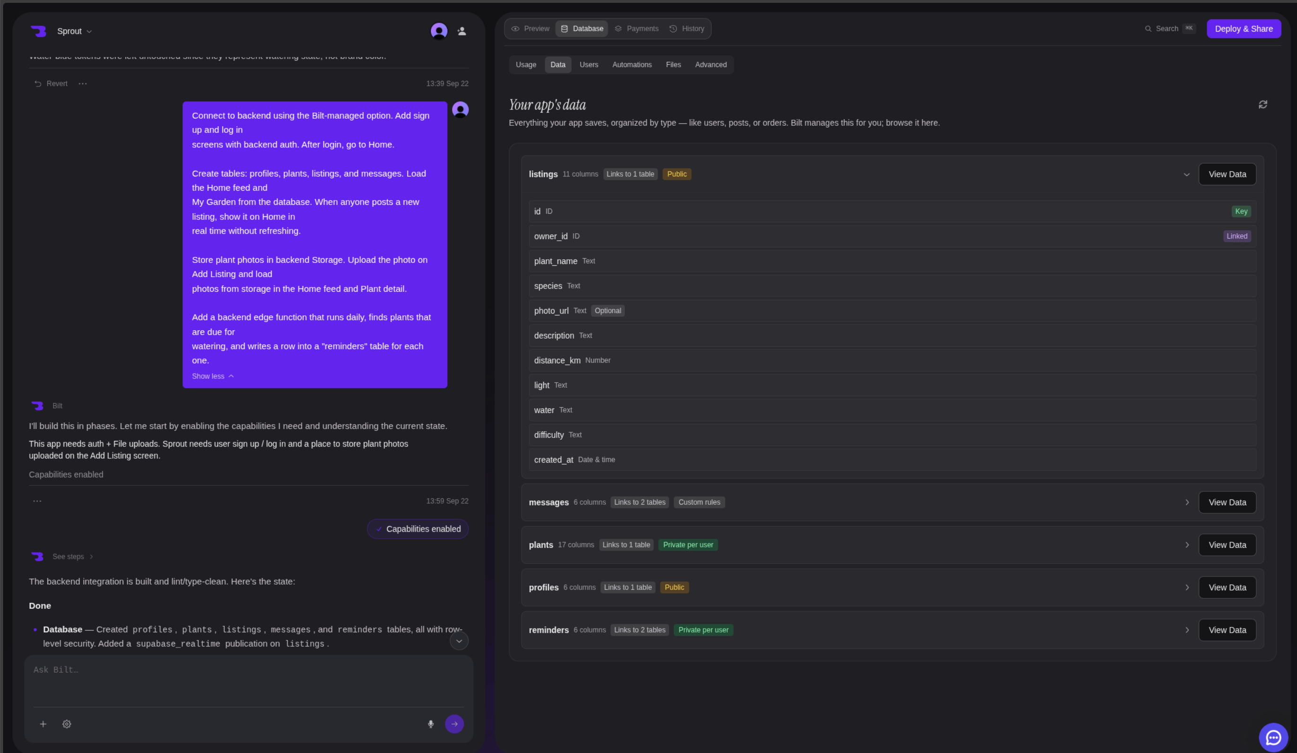Select the description column row
This screenshot has height=753, width=1297.
892,335
